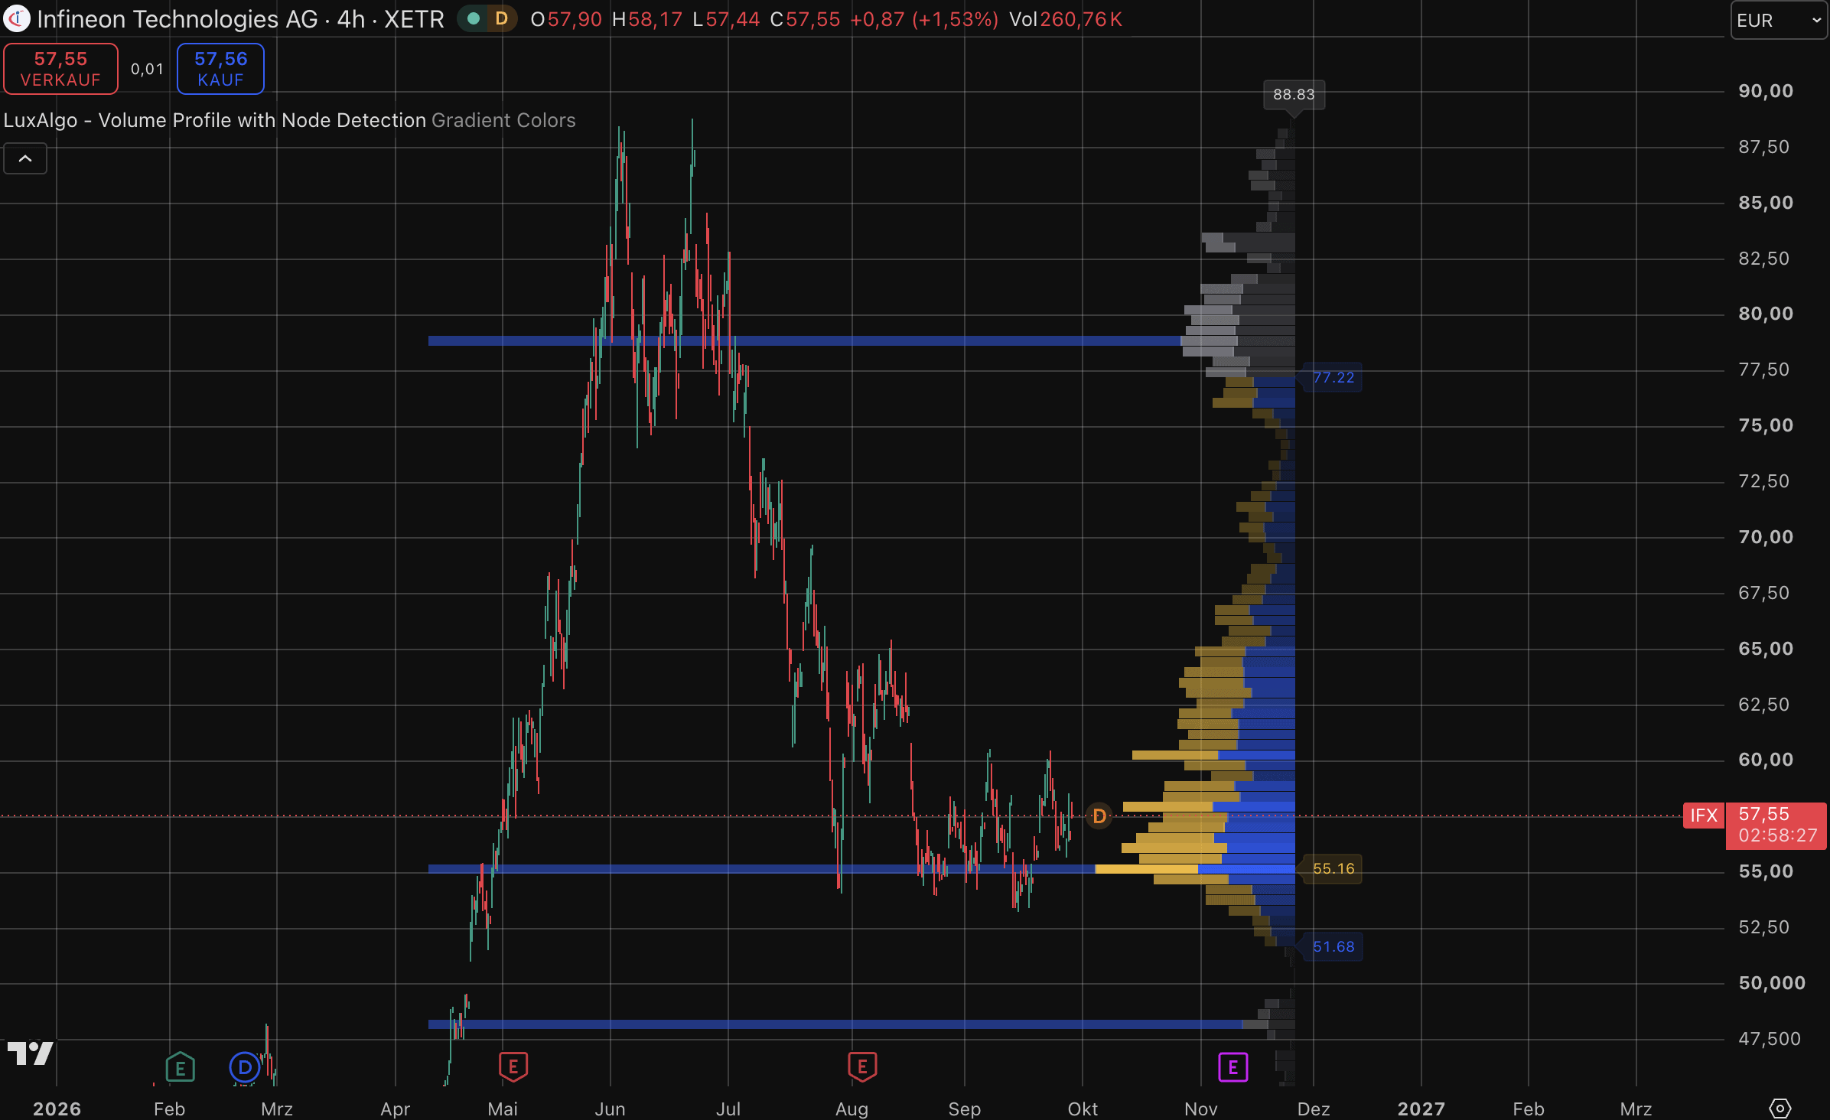Click the 2027 year label on time axis

coord(1421,1109)
